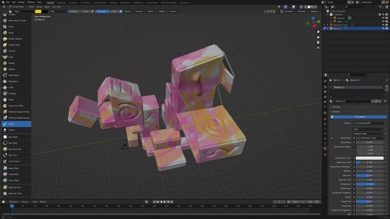Select the Grab sculpt brush

(16, 33)
